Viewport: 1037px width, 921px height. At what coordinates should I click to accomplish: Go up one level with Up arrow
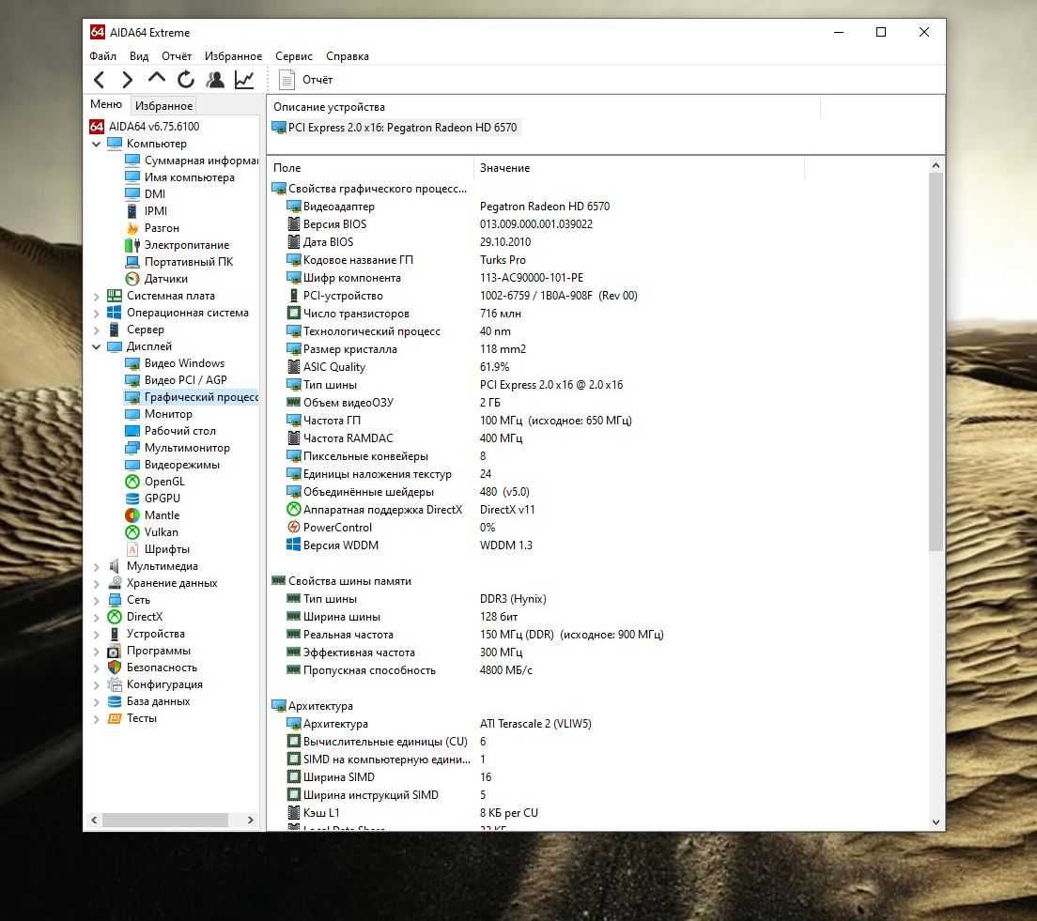coord(157,79)
